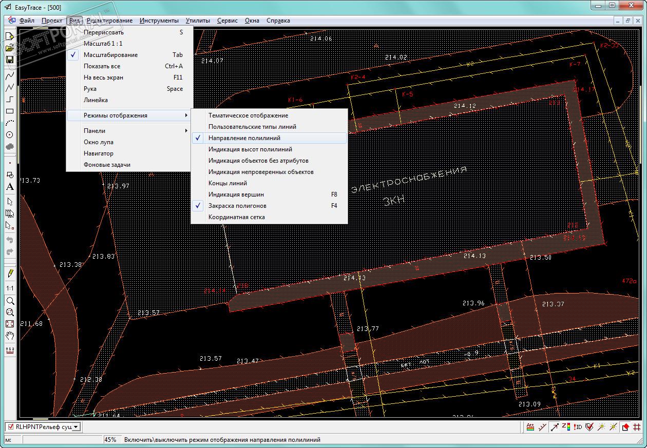
Task: Activate the magnifier zoom tool
Action: click(x=9, y=301)
